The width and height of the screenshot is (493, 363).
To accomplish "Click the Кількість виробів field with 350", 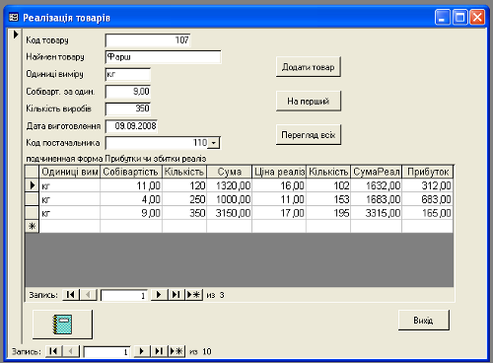I will pos(128,109).
